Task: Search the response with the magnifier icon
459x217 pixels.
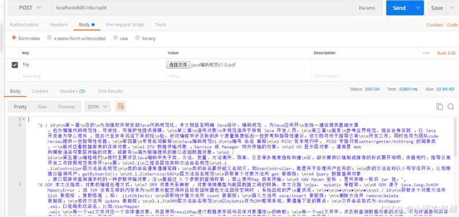Action: [x=451, y=106]
